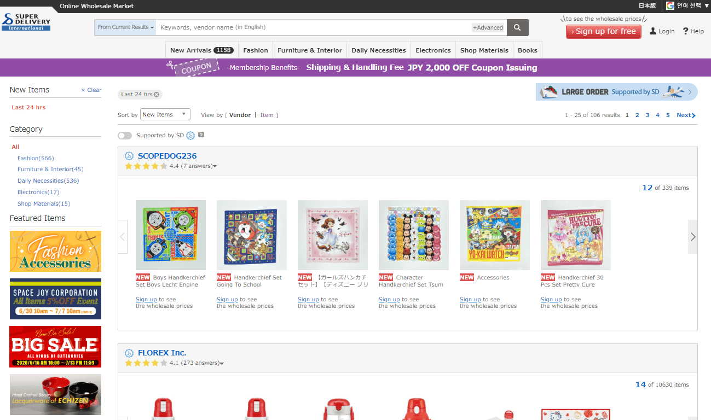Open SCOPEDOG236 vendor page
Viewport: 711px width, 420px height.
pyautogui.click(x=167, y=156)
